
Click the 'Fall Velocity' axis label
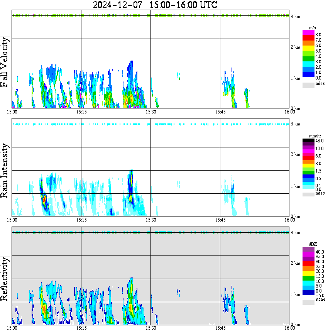tap(5, 62)
